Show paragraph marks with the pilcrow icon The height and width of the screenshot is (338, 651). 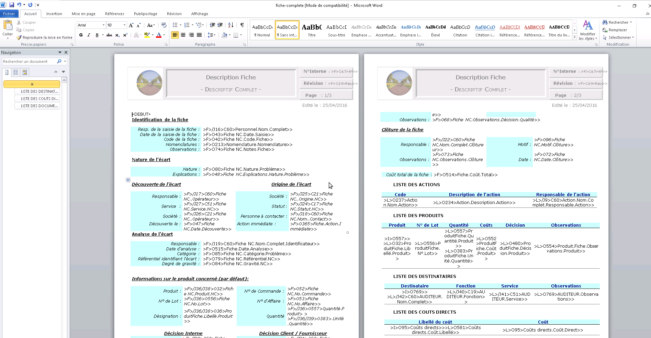coord(242,25)
